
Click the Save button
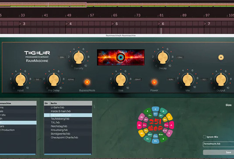(x=219, y=152)
